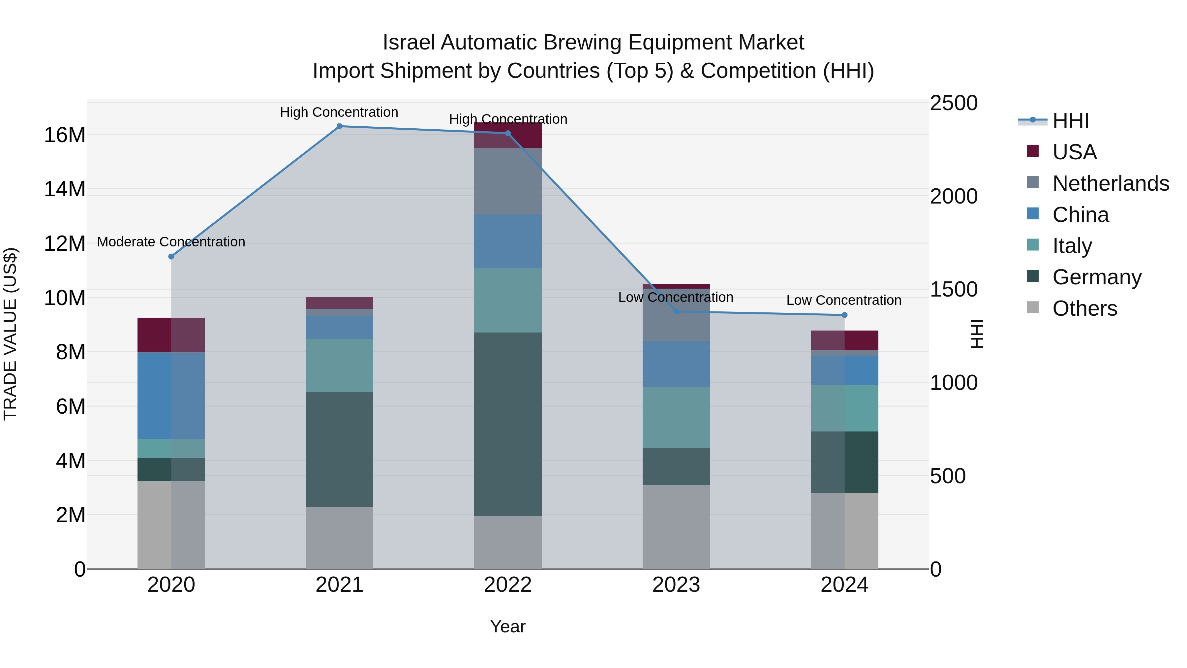This screenshot has height=668, width=1187.
Task: Click the Year axis title
Action: point(508,626)
